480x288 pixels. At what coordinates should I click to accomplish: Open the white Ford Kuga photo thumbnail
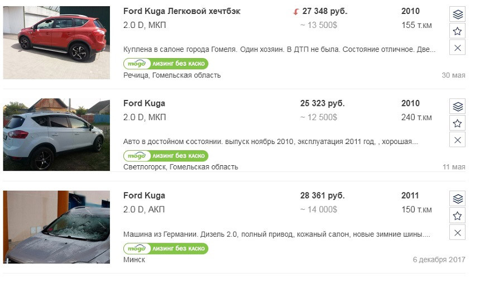[56, 135]
